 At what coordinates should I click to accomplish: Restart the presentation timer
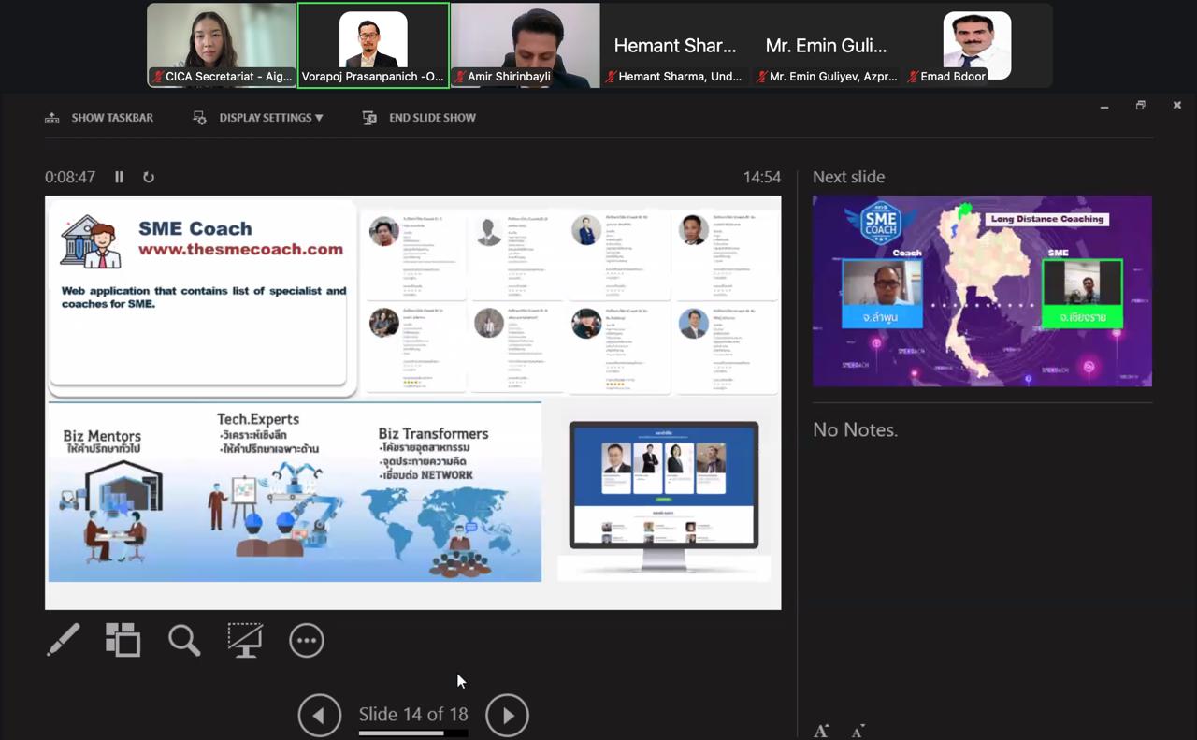pyautogui.click(x=148, y=177)
